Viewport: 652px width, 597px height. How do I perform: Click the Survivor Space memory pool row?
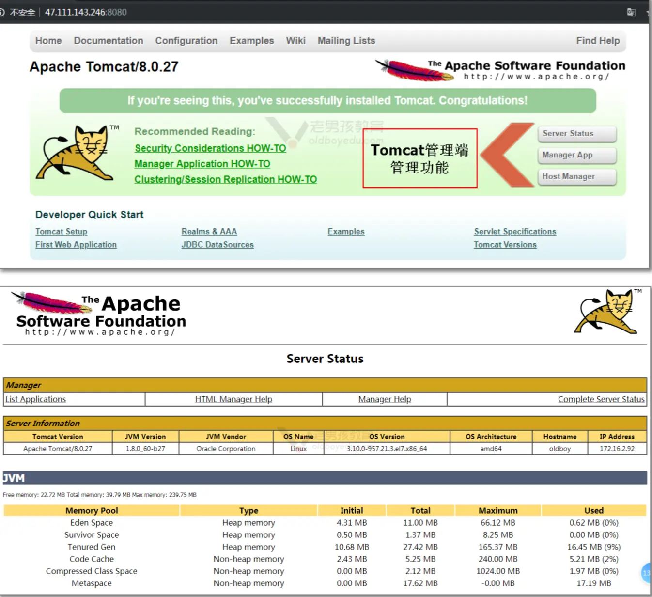pos(325,535)
